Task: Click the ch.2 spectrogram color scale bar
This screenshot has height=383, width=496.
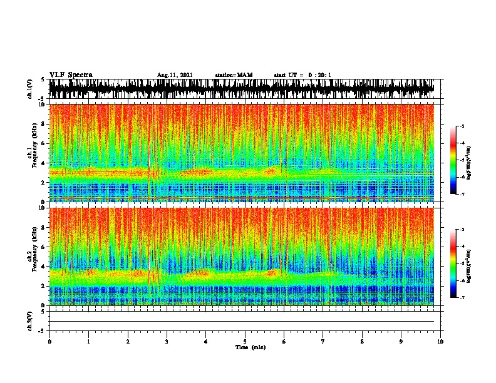Action: point(453,263)
